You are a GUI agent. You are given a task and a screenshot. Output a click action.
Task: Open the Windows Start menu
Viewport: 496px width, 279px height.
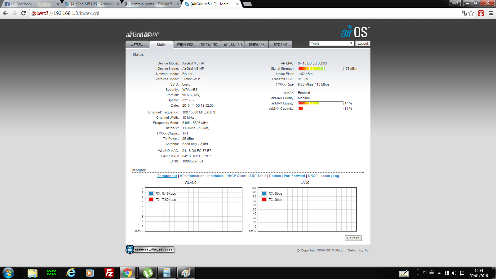pyautogui.click(x=8, y=273)
